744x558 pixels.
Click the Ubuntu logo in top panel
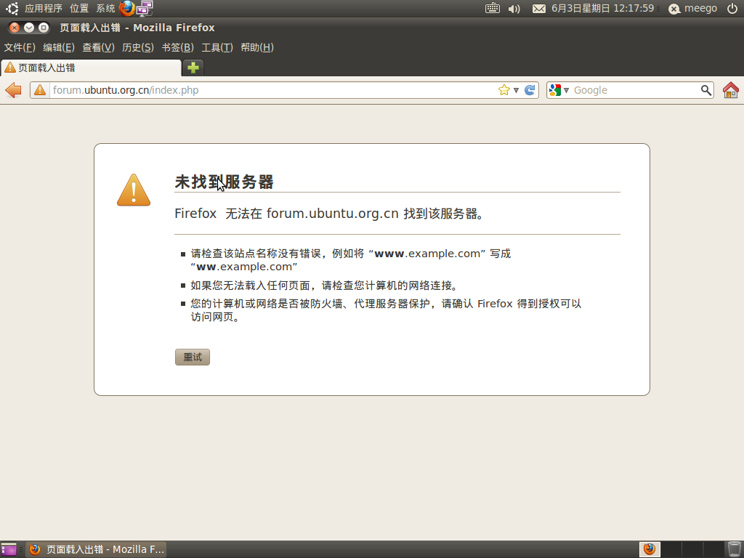click(x=12, y=8)
